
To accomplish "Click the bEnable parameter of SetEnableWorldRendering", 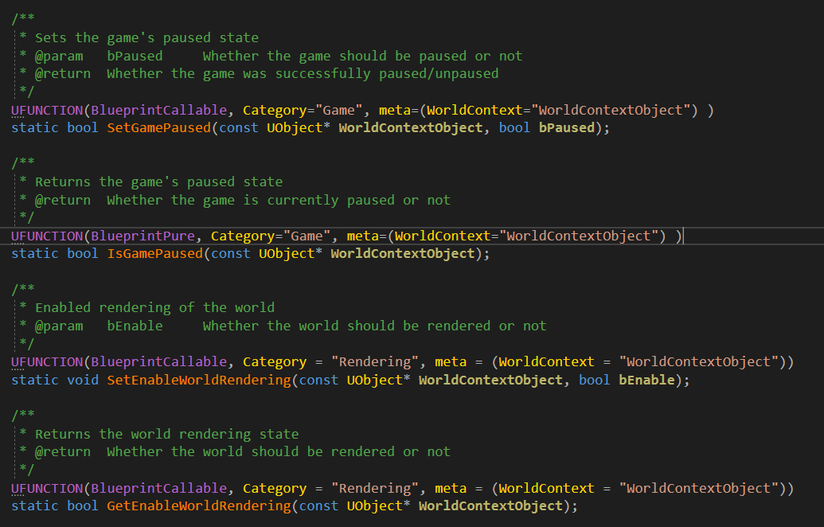I will point(645,380).
